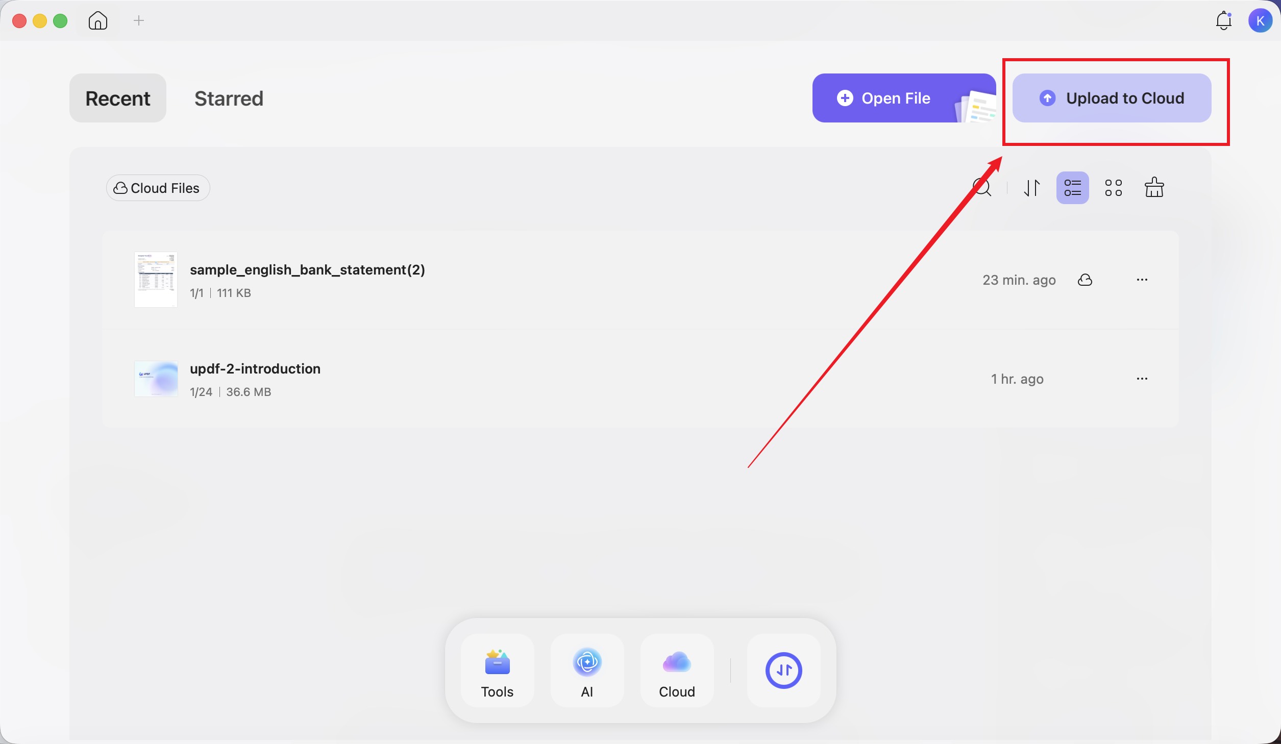Click the '1 hr. ago' timestamp
The image size is (1281, 744).
[x=1017, y=379]
